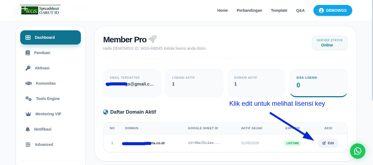The image size is (373, 165).
Task: Click the Notifikasi bell icon
Action: point(28,129)
